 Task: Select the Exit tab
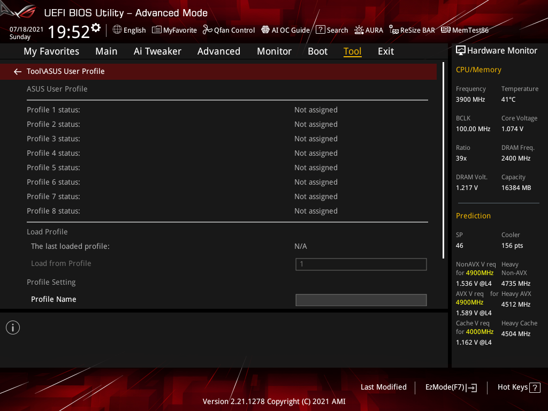(385, 51)
